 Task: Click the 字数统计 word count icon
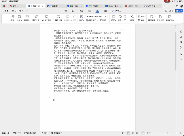pyautogui.click(x=26, y=18)
